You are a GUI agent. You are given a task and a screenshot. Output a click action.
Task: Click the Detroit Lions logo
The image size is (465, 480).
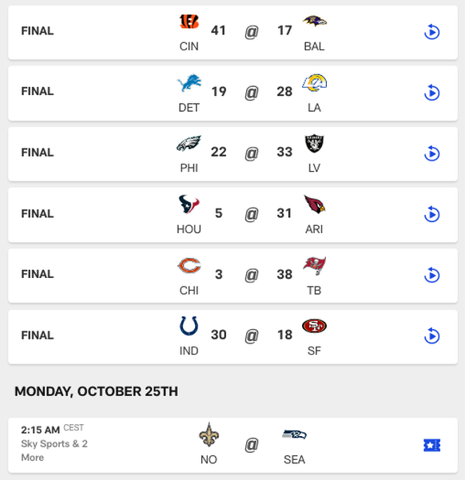[x=189, y=82]
